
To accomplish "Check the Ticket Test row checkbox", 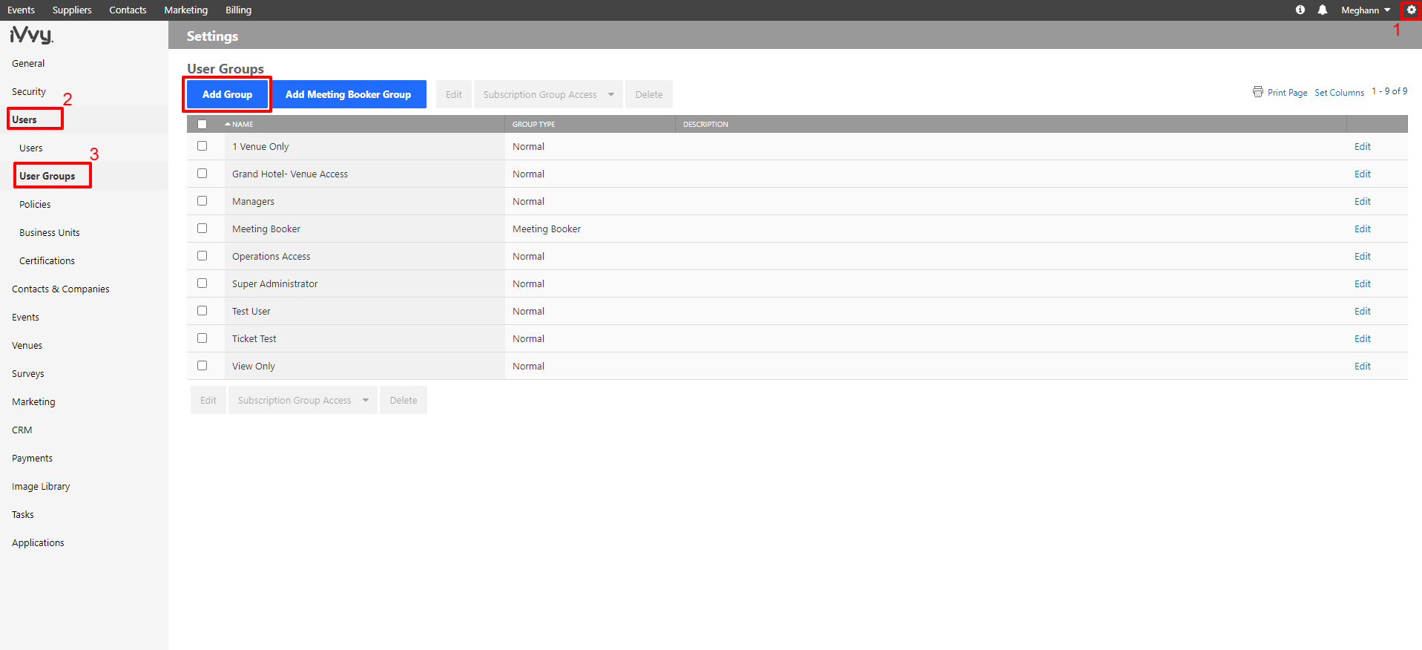I will pos(202,338).
